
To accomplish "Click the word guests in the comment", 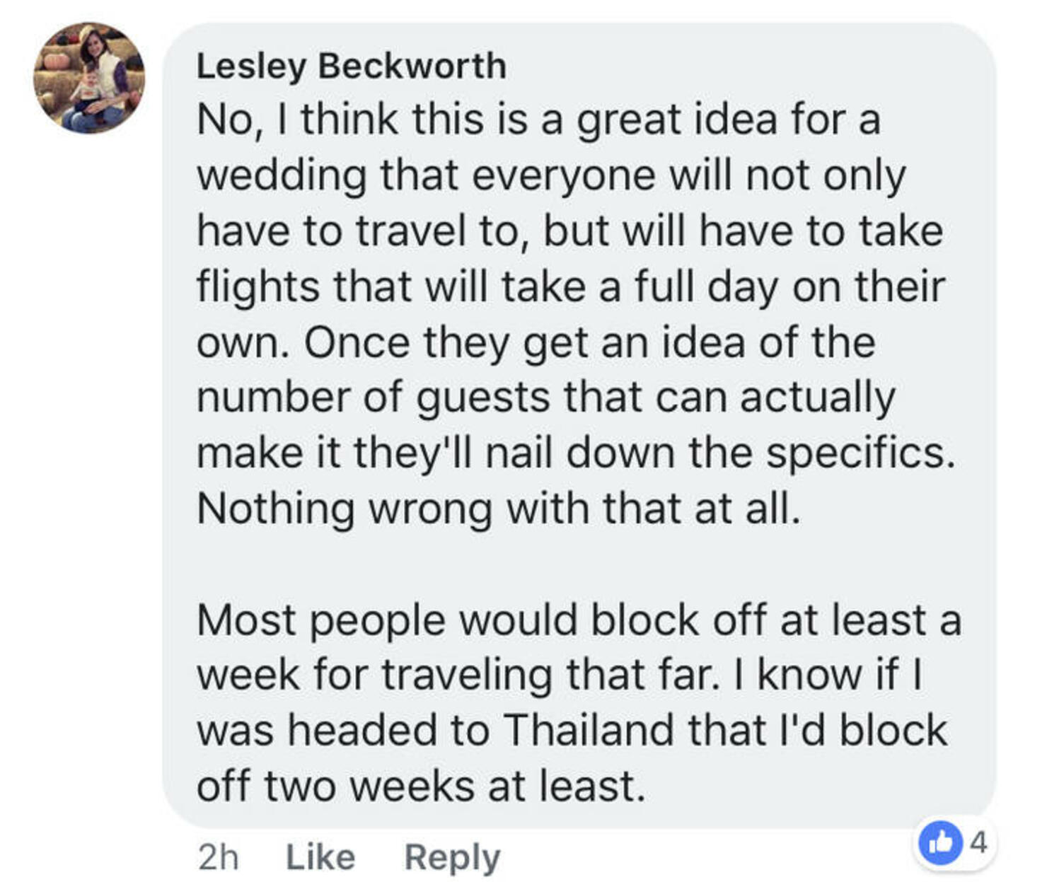I will [483, 398].
